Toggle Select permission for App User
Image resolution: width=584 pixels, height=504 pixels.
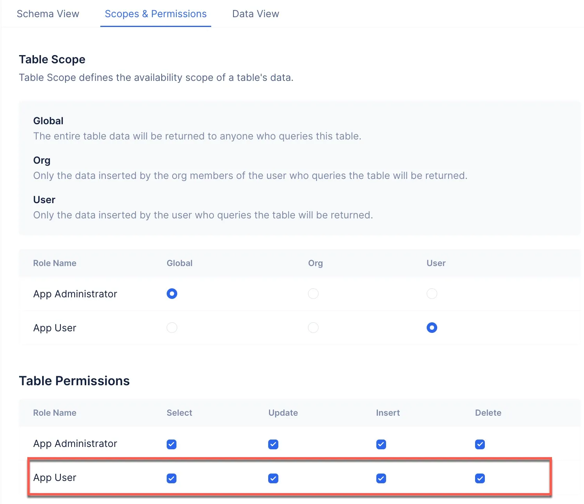click(x=172, y=478)
